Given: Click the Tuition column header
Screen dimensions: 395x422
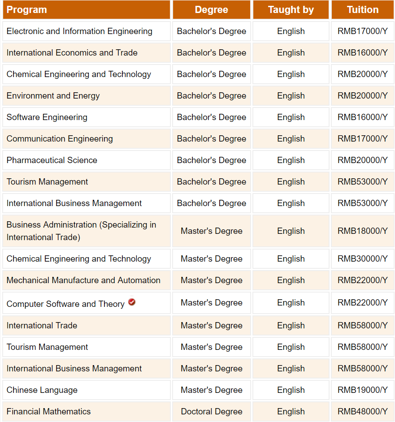Looking at the screenshot, I should [x=362, y=9].
